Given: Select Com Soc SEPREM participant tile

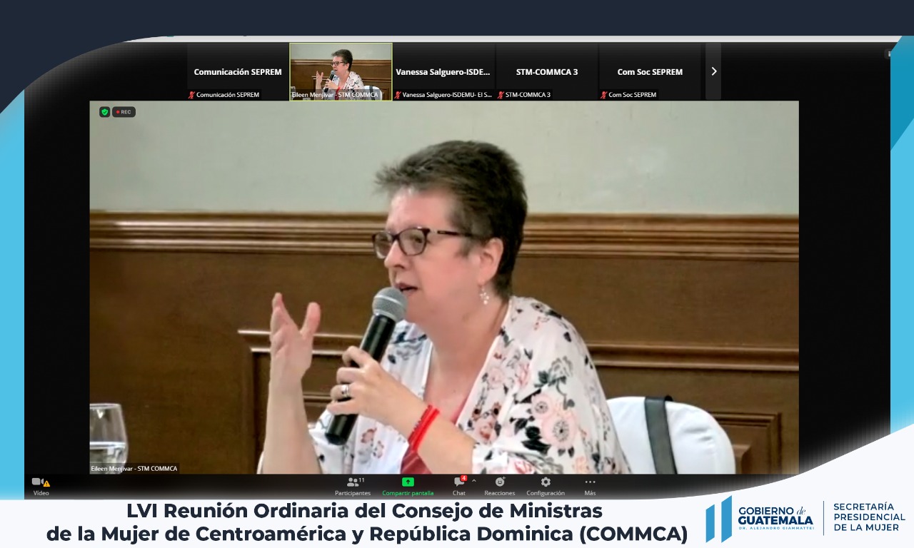Looking at the screenshot, I should (650, 71).
